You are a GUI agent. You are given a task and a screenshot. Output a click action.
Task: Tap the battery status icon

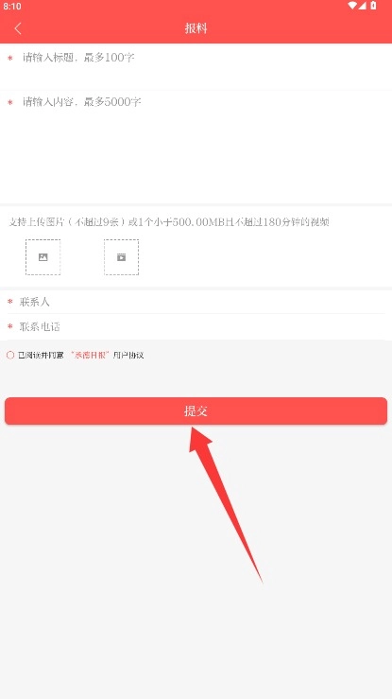374,6
